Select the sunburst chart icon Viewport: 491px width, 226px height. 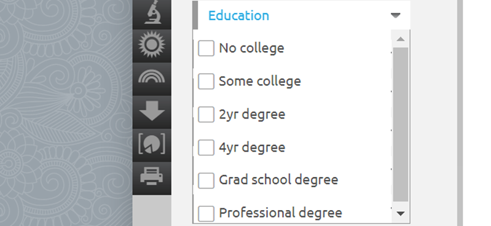152,44
